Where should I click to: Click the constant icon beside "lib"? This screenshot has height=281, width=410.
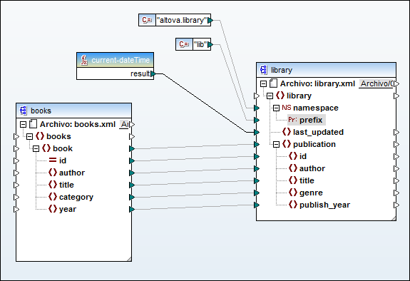coord(184,44)
